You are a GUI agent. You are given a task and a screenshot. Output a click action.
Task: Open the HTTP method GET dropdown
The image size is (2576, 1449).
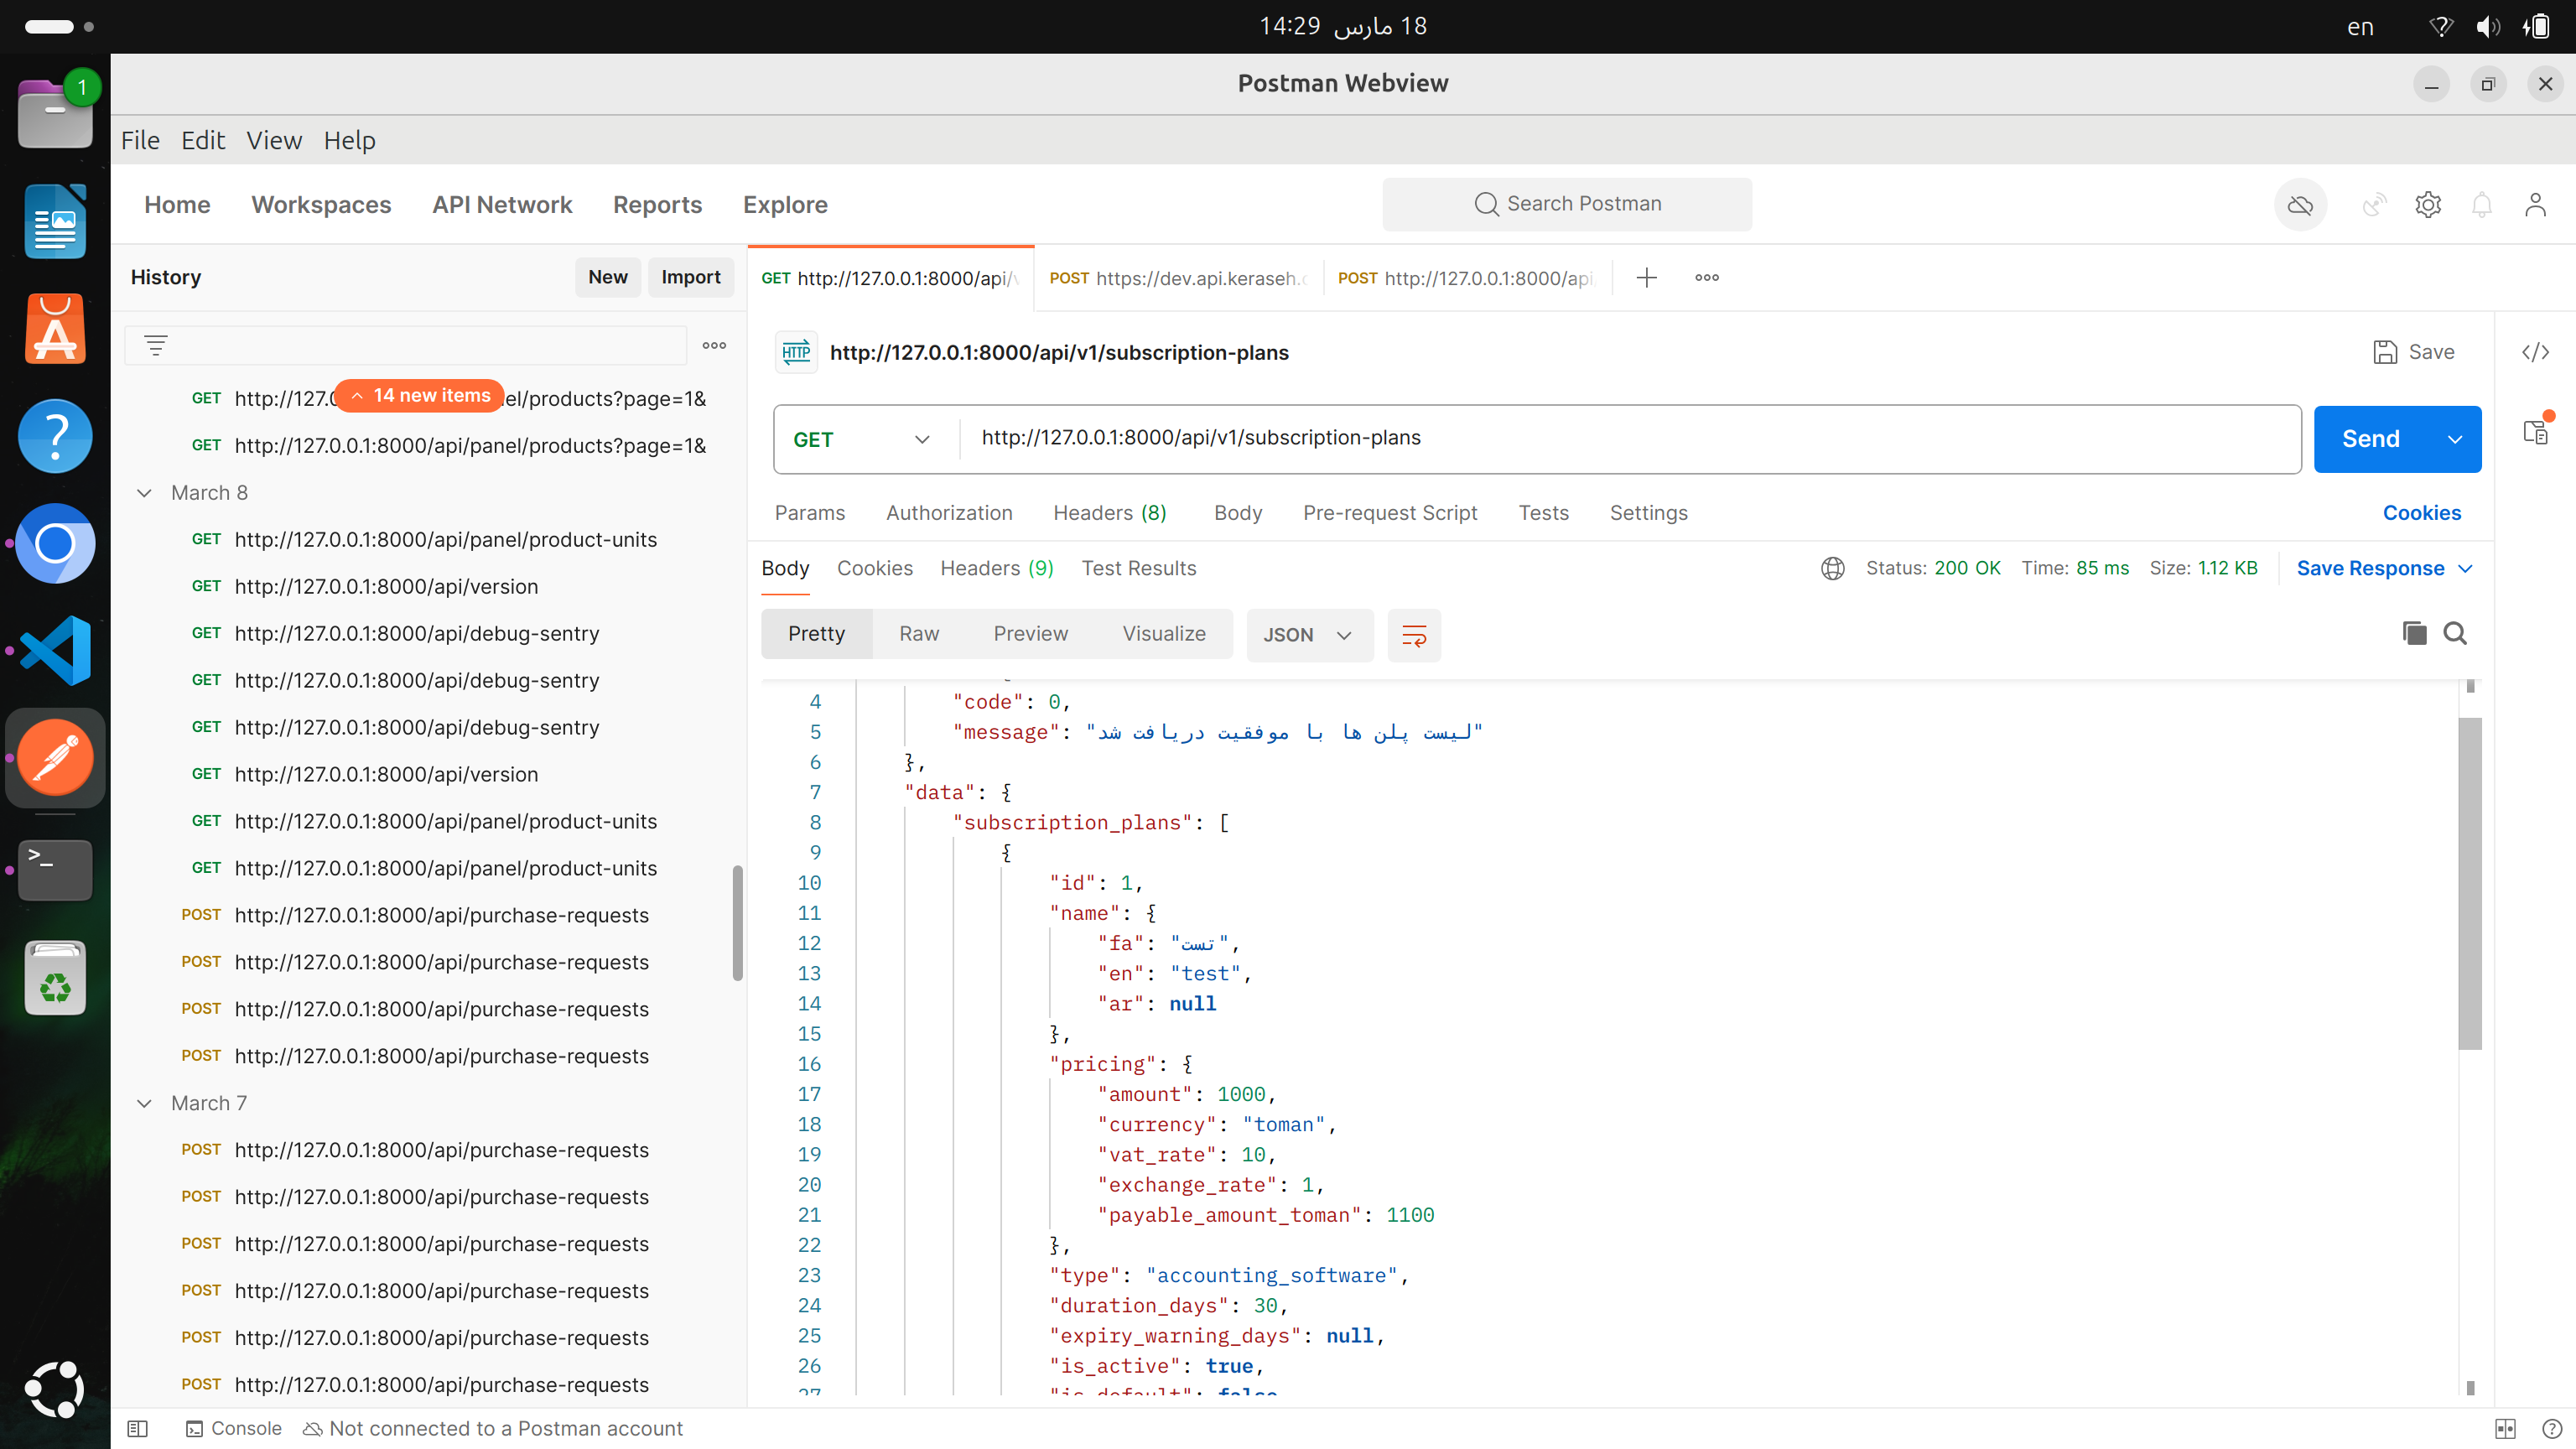[x=862, y=439]
